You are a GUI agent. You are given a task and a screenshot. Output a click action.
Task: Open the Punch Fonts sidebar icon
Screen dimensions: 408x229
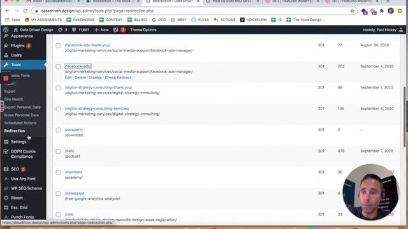point(6,217)
